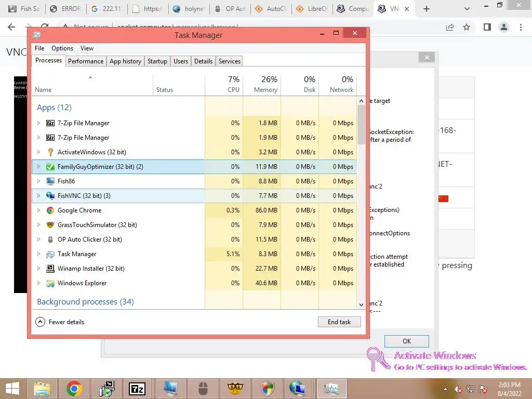Viewport: 532px width, 399px height.
Task: Click the process list scrollbar down arrow
Action: [361, 304]
